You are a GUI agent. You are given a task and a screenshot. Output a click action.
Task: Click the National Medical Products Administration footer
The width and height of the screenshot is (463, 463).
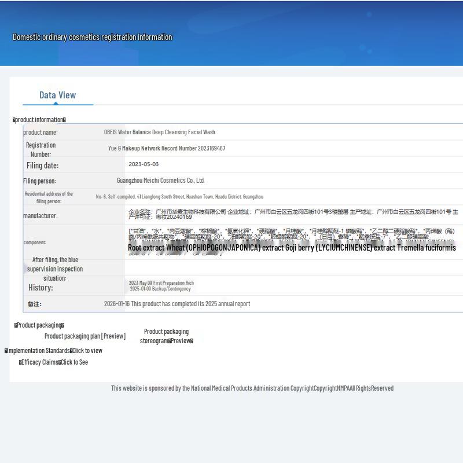point(252,388)
